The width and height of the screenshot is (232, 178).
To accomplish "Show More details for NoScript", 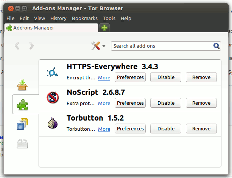I will coord(104,103).
